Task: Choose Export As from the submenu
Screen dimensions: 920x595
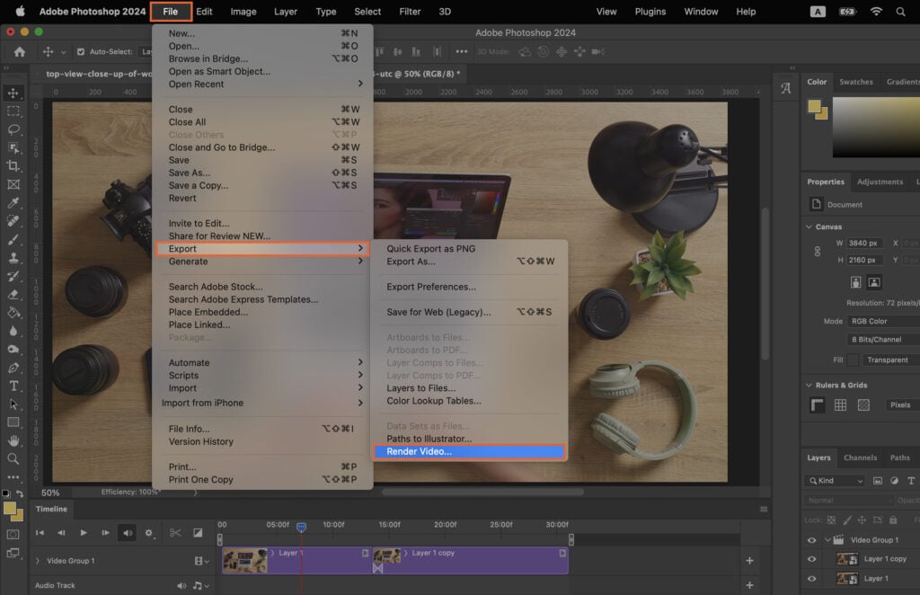Action: tap(411, 262)
